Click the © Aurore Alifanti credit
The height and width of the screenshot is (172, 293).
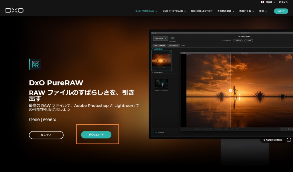point(273,140)
